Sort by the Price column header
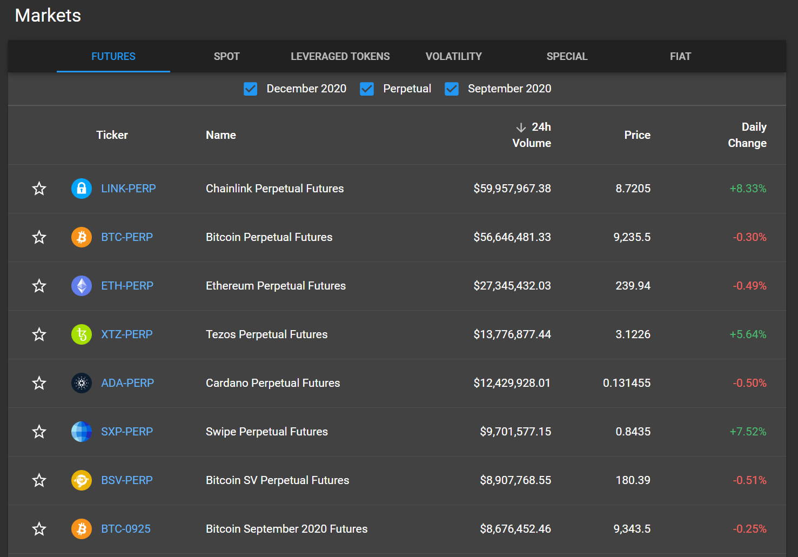The height and width of the screenshot is (557, 798). (638, 135)
